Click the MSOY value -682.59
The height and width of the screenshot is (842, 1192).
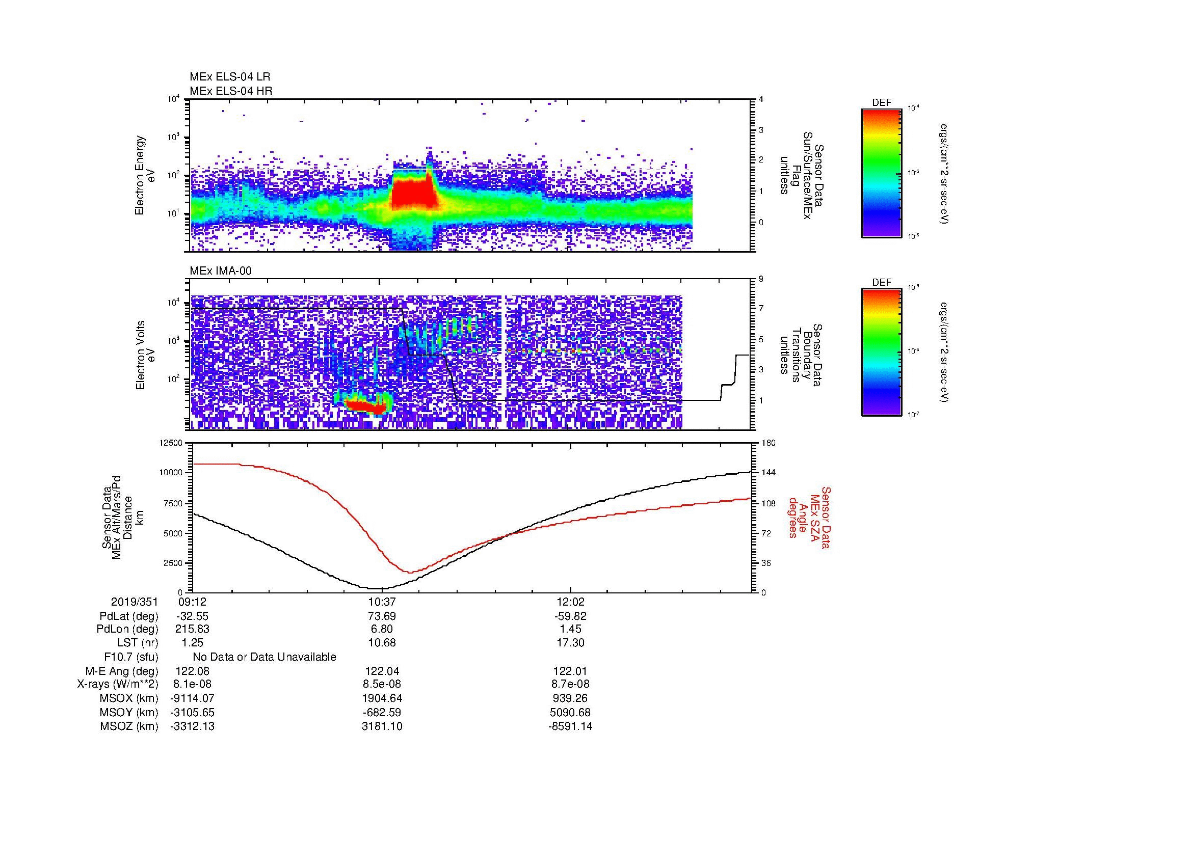(x=382, y=712)
